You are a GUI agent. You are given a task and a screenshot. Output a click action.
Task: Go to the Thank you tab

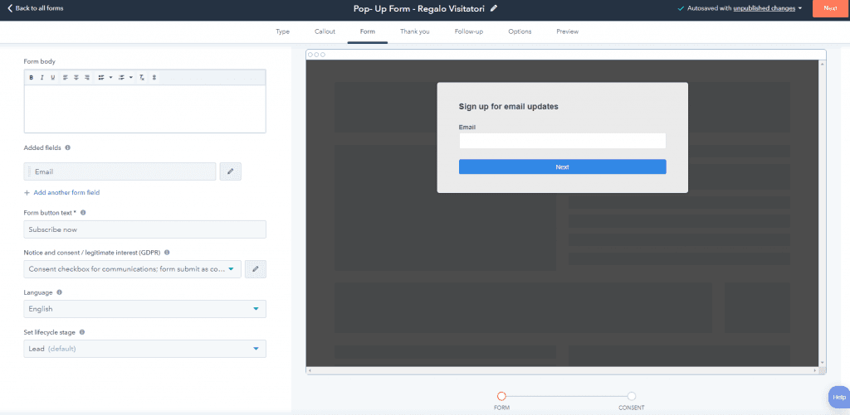(x=414, y=31)
